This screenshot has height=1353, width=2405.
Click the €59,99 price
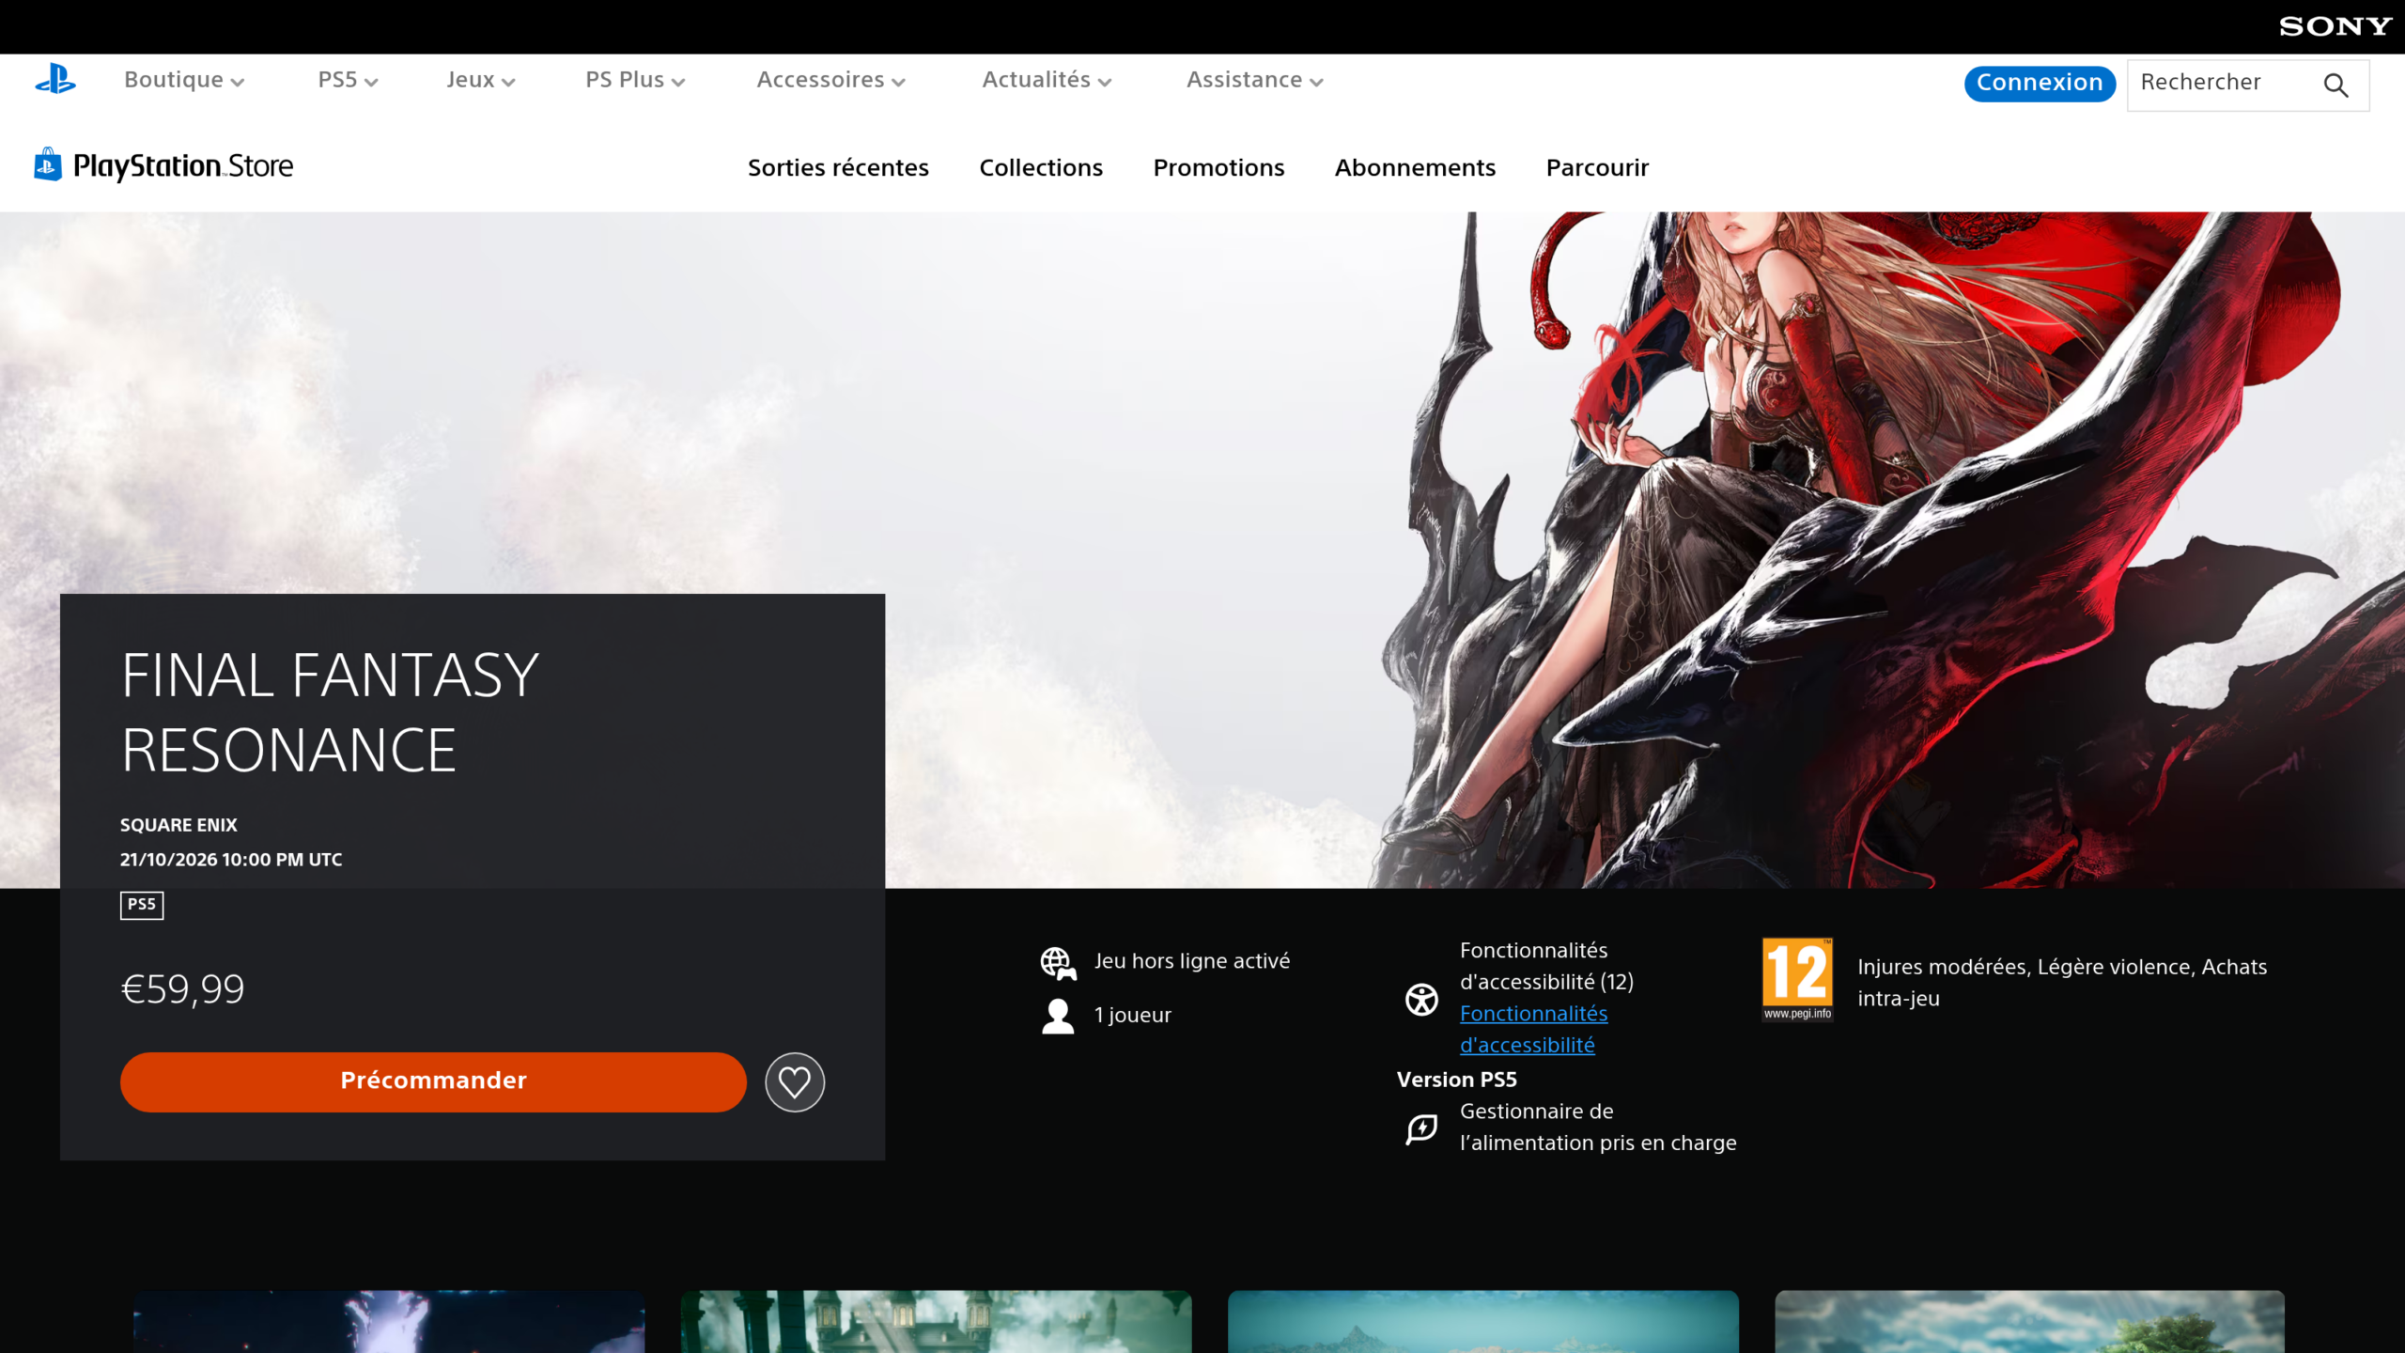point(183,989)
